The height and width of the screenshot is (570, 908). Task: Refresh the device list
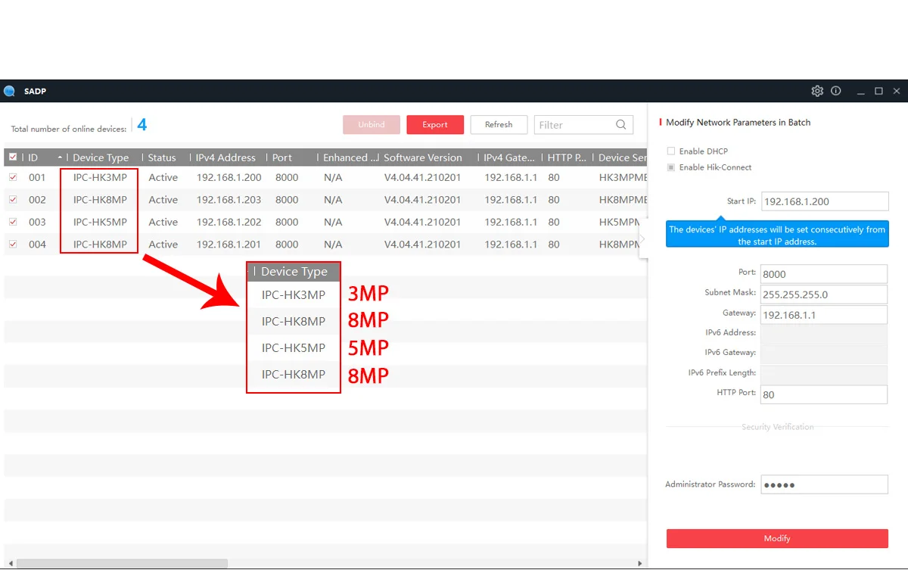pos(499,125)
